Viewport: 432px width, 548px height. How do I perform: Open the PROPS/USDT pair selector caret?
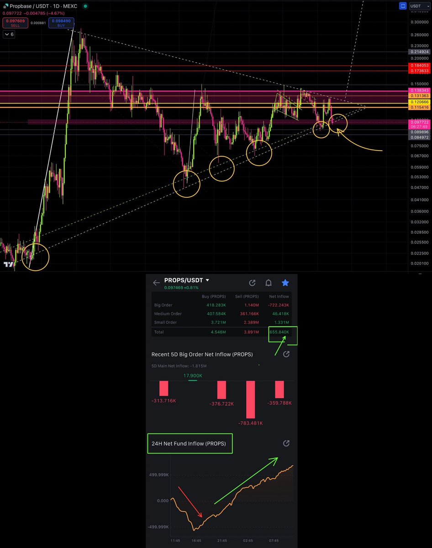[207, 280]
